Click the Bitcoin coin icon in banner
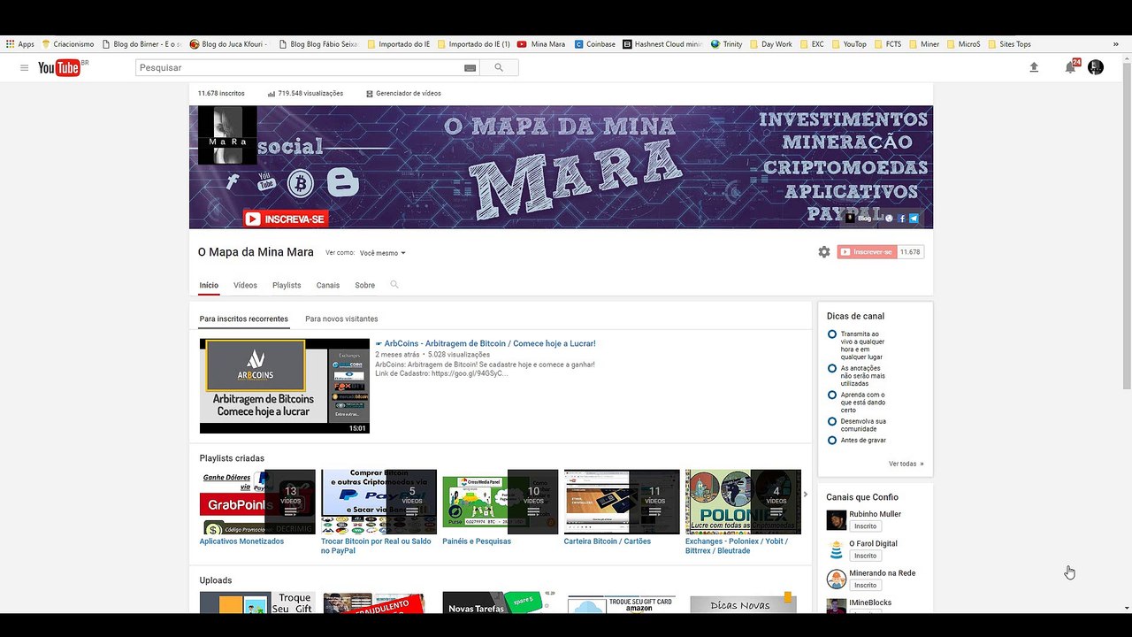The image size is (1132, 637). click(301, 183)
